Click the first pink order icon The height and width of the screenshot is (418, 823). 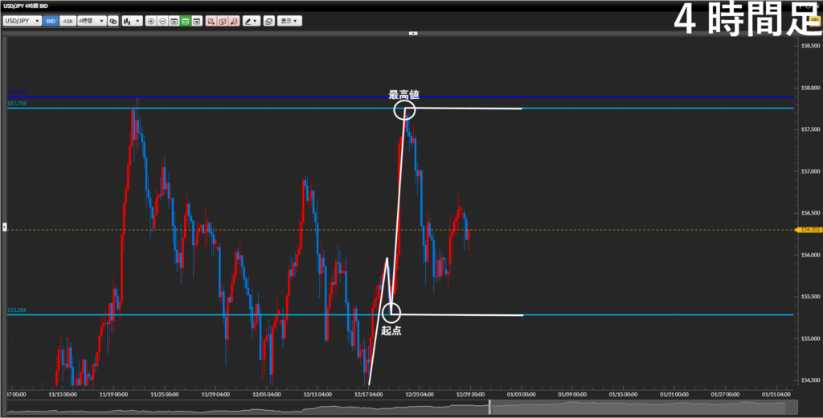211,21
